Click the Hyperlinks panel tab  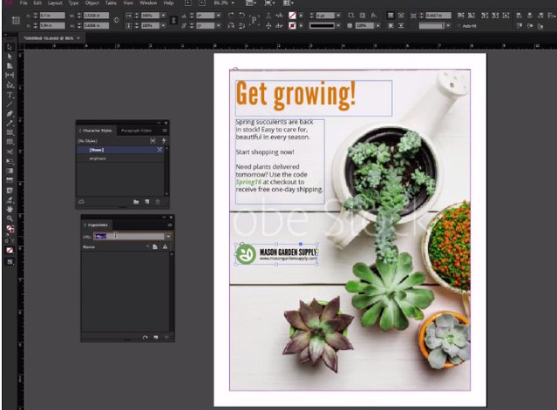click(x=98, y=225)
